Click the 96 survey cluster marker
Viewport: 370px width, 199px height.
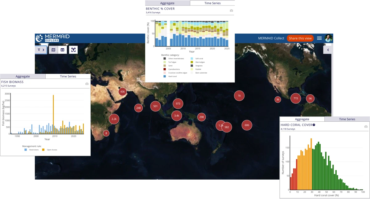coord(310,99)
